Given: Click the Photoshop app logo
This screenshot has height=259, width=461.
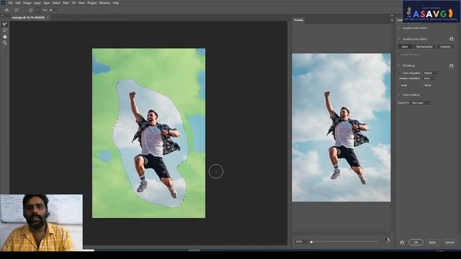Looking at the screenshot, I should coord(3,3).
